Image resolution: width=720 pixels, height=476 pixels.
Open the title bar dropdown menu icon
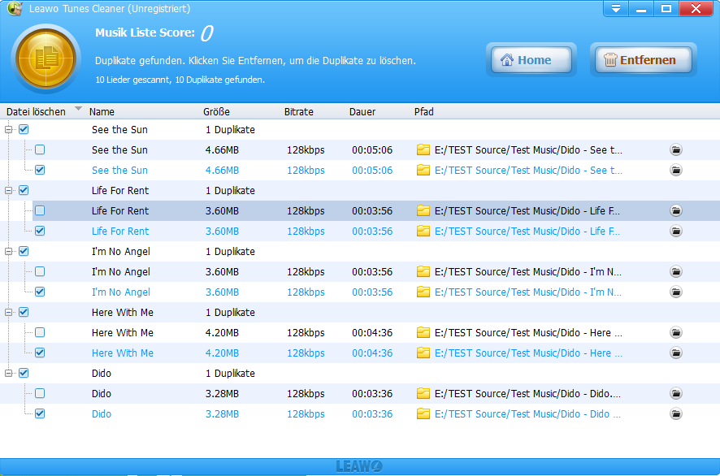616,9
